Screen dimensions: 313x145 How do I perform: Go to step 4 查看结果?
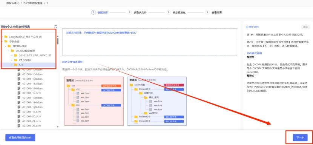coord(213,12)
